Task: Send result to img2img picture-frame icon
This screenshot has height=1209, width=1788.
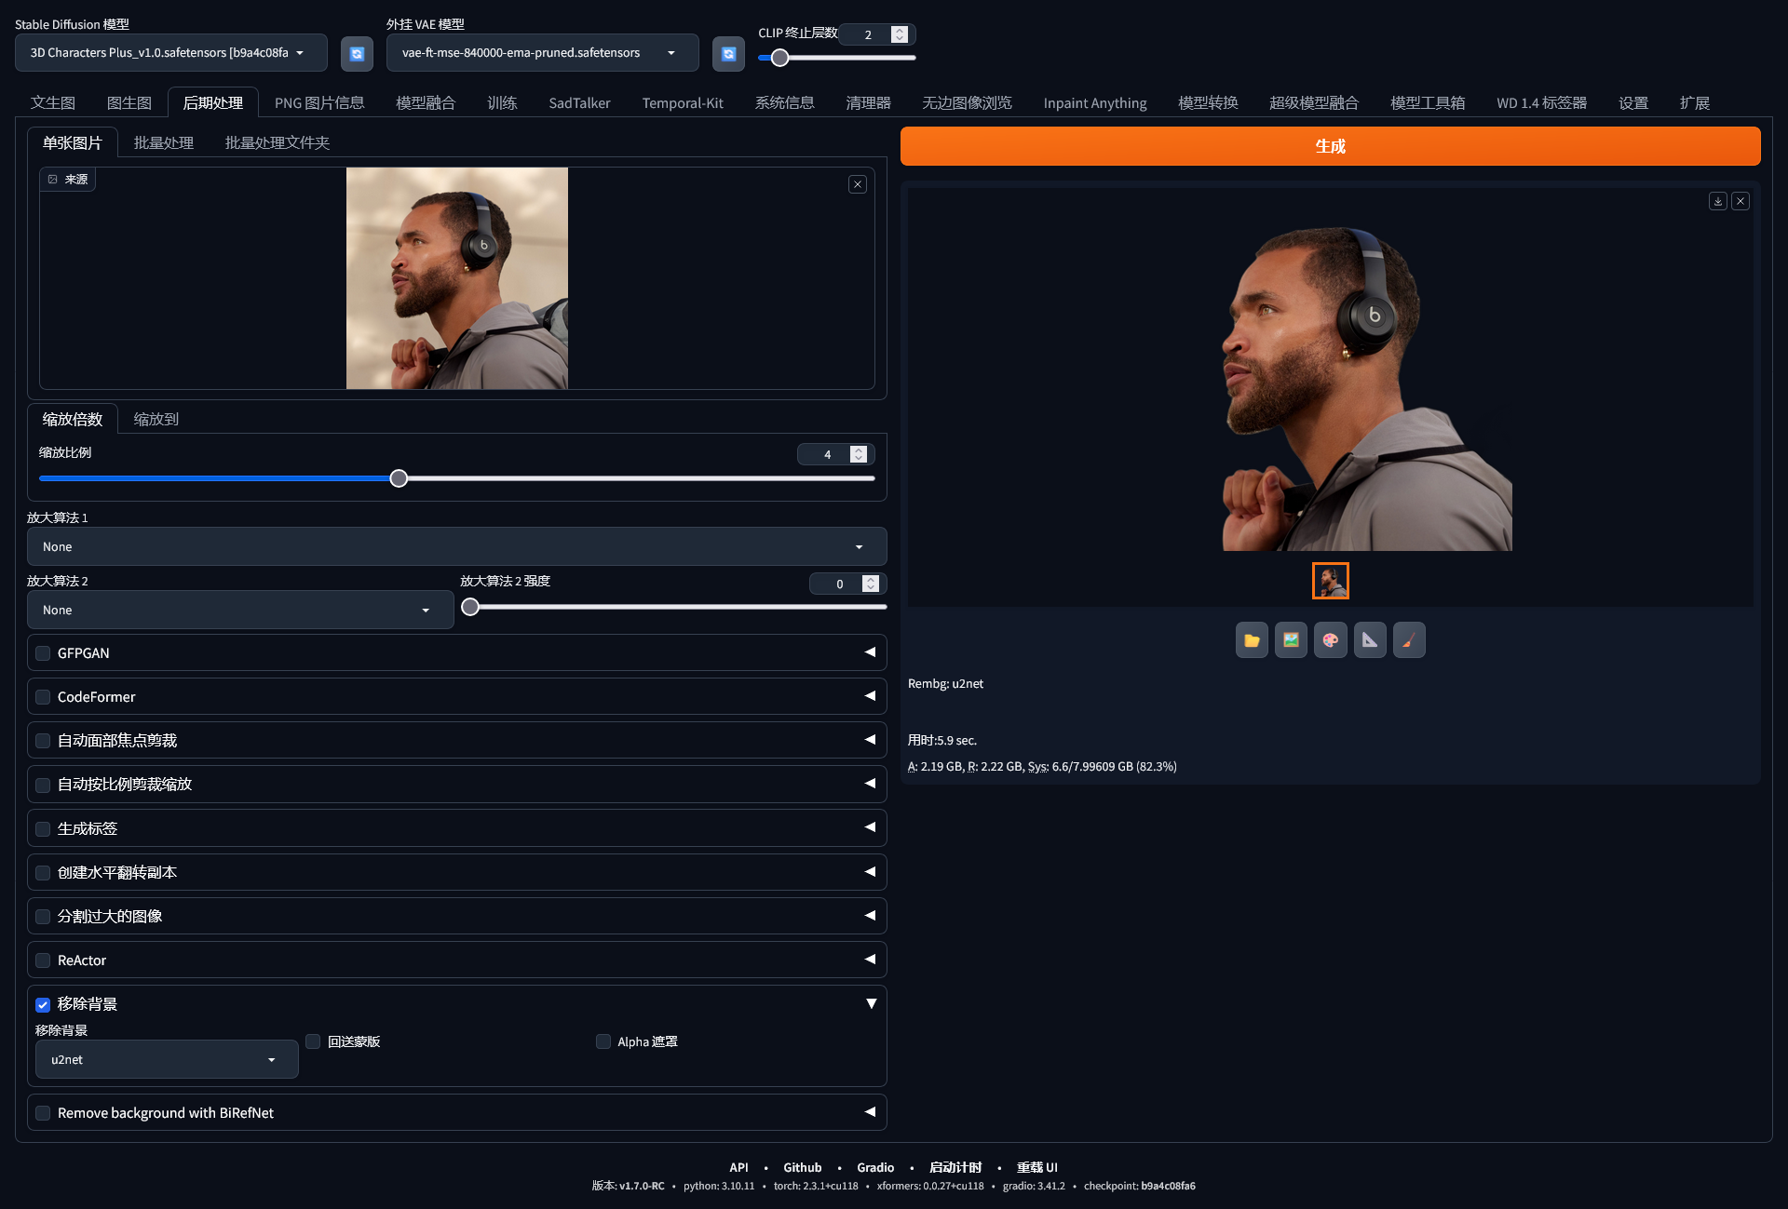Action: pyautogui.click(x=1291, y=640)
